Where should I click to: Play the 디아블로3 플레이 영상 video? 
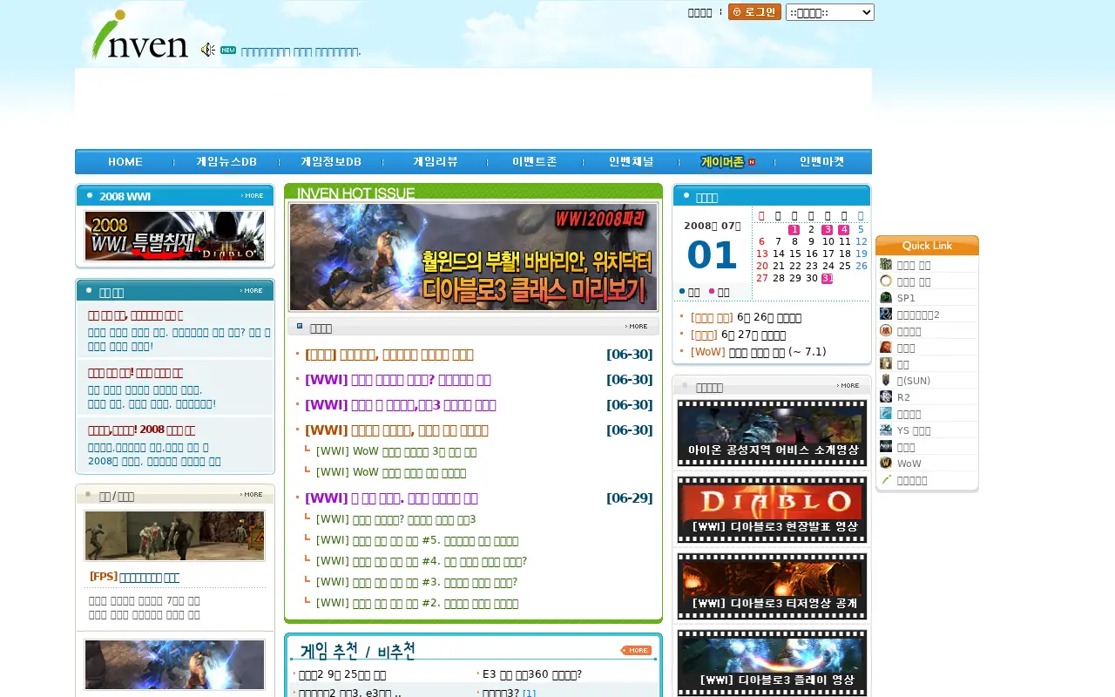pyautogui.click(x=772, y=663)
